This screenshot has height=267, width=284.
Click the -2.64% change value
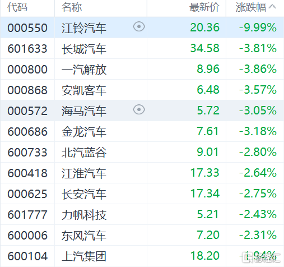(x=258, y=173)
